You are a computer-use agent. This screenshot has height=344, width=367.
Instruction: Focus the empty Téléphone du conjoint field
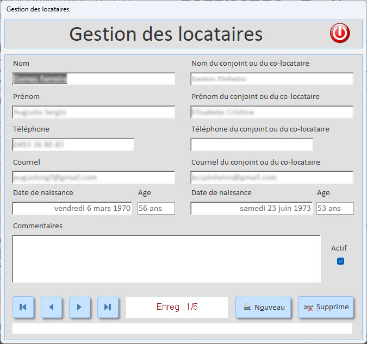tap(252, 145)
